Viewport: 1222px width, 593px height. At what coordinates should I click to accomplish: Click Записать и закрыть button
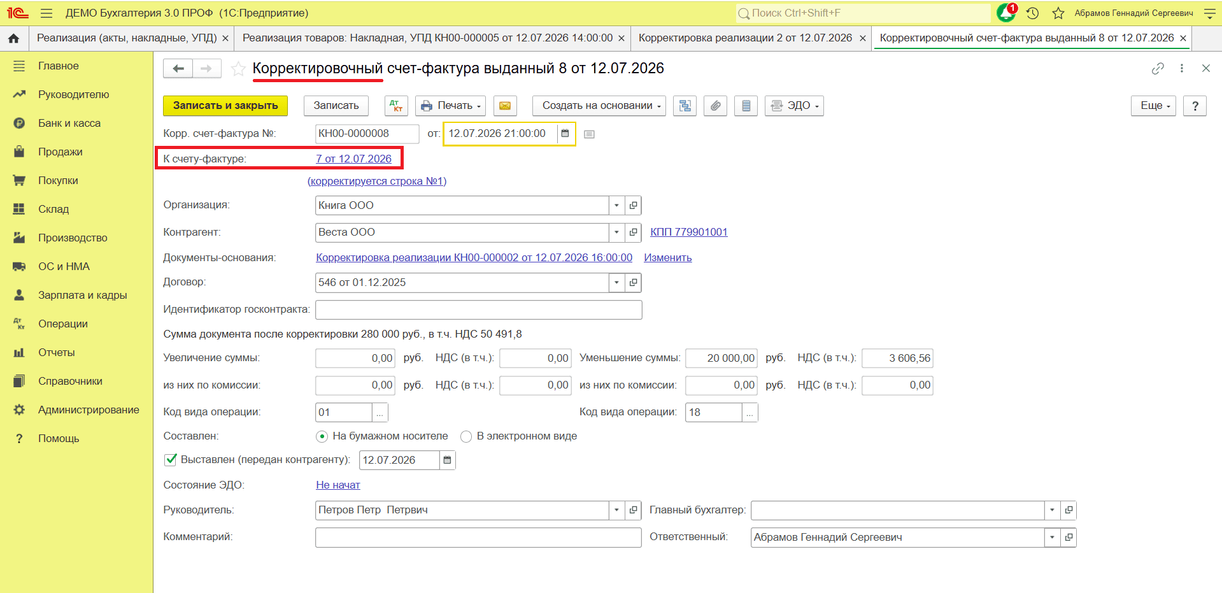tap(225, 106)
